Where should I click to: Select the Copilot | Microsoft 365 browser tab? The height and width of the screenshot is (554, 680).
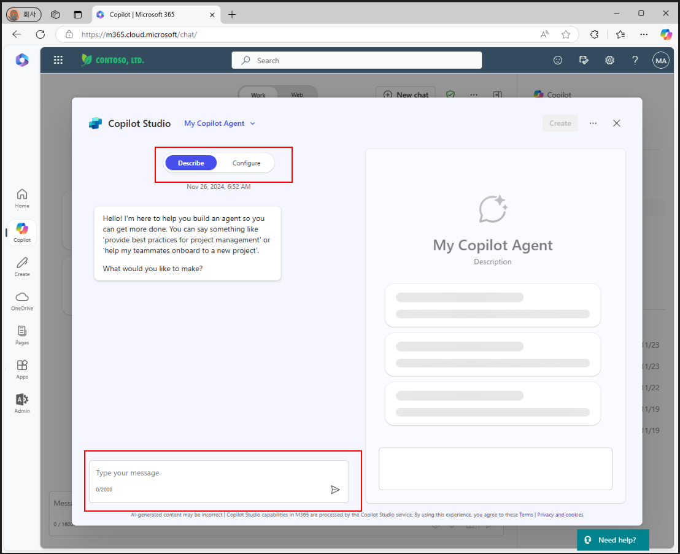coord(156,14)
